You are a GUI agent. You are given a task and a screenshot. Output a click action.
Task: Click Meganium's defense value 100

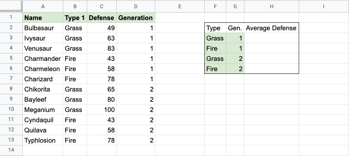pyautogui.click(x=102, y=110)
